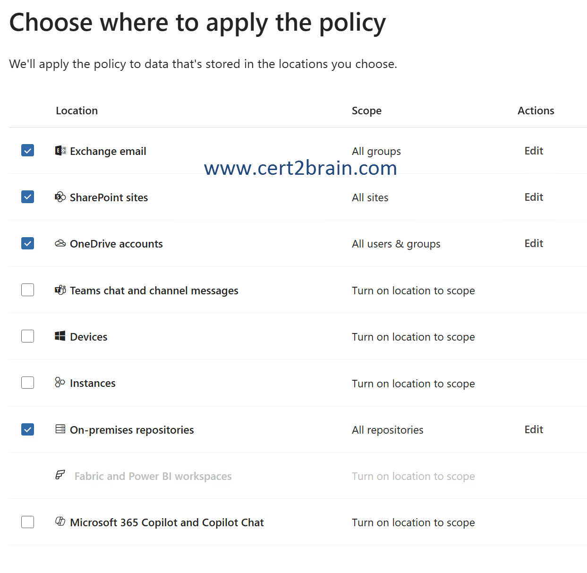
Task: Edit the OneDrive accounts scope
Action: coord(534,243)
